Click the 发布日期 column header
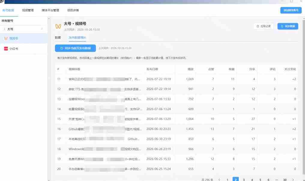The height and width of the screenshot is (181, 305). [x=152, y=69]
